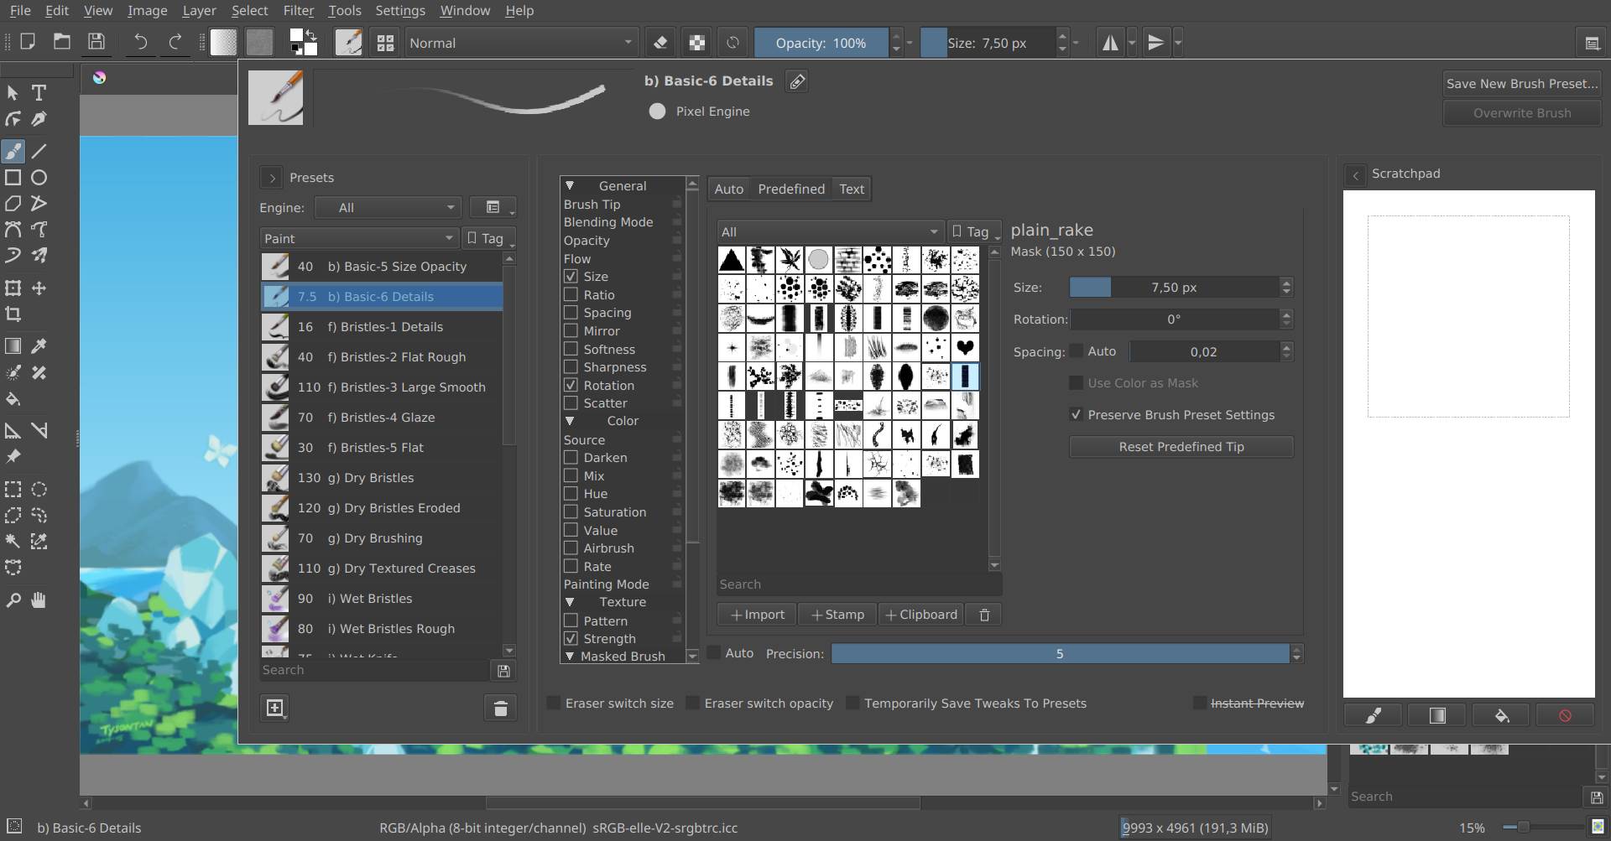Select the plain_rake brush tip thumbnail
This screenshot has height=841, width=1611.
point(966,376)
